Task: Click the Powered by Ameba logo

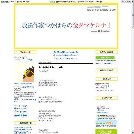Action: [100, 31]
